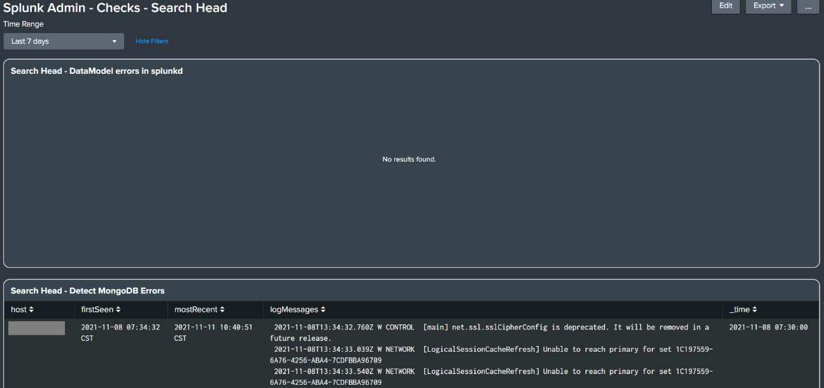The height and width of the screenshot is (388, 824).
Task: Open the Last 7 days time range picker
Action: pyautogui.click(x=64, y=41)
